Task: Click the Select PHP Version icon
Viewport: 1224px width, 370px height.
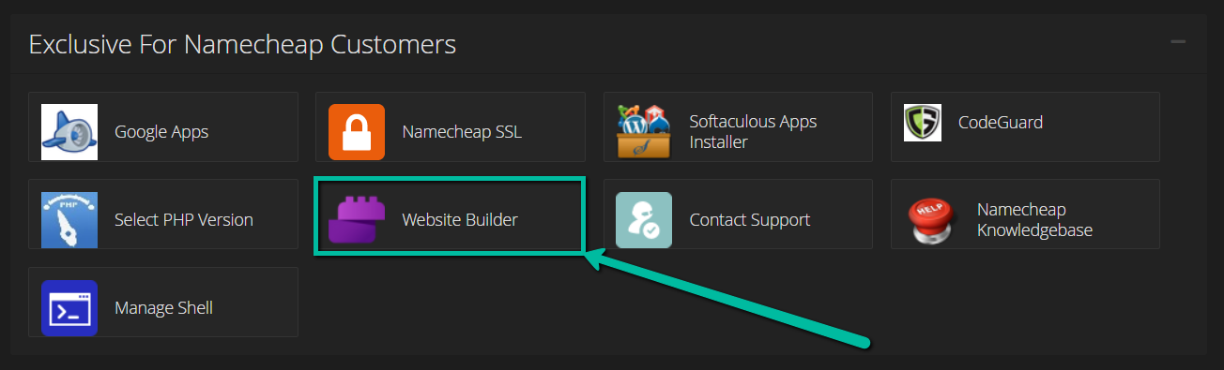Action: coord(69,220)
